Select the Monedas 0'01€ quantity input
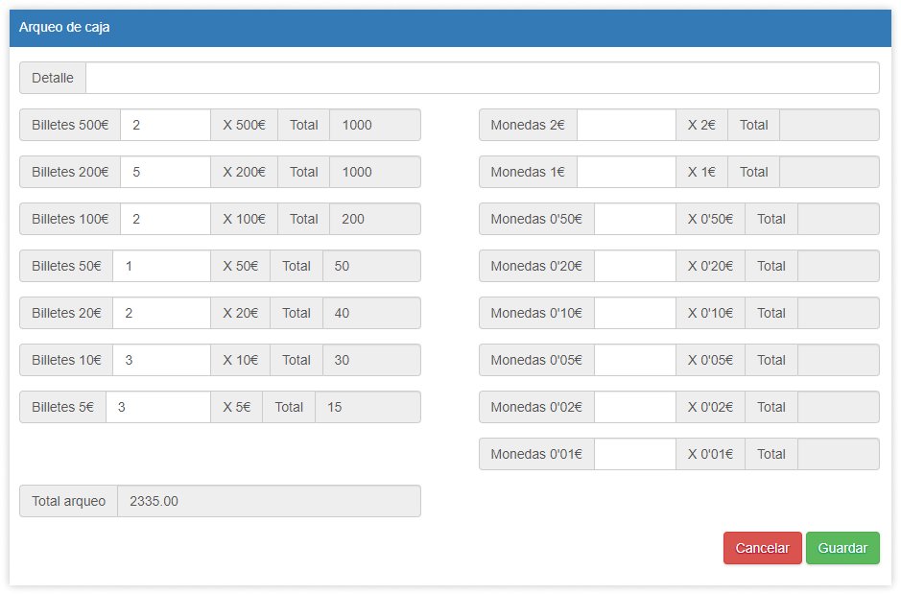The width and height of the screenshot is (901, 595). (634, 454)
